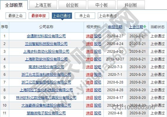Switch to the 全部股票 tab
The width and height of the screenshot is (167, 117).
pyautogui.click(x=14, y=5)
